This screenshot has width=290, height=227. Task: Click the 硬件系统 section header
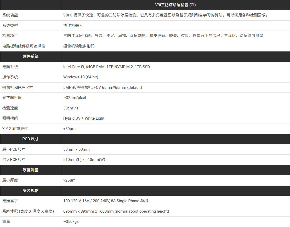30,56
